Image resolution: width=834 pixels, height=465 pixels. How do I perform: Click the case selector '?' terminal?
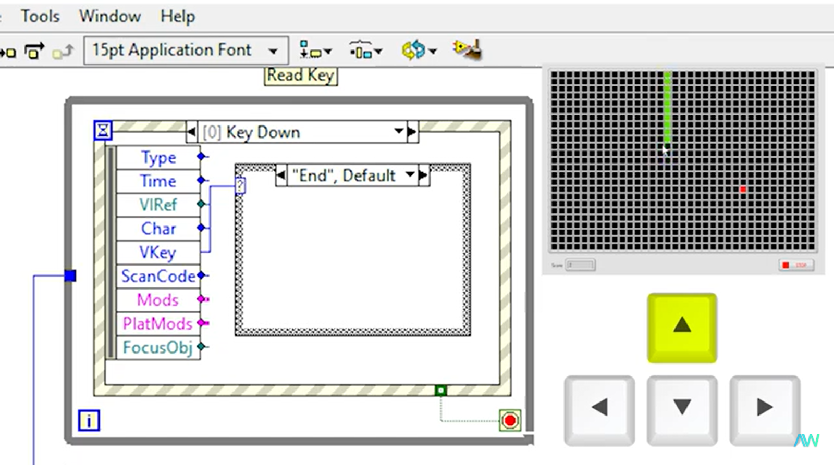coord(240,185)
